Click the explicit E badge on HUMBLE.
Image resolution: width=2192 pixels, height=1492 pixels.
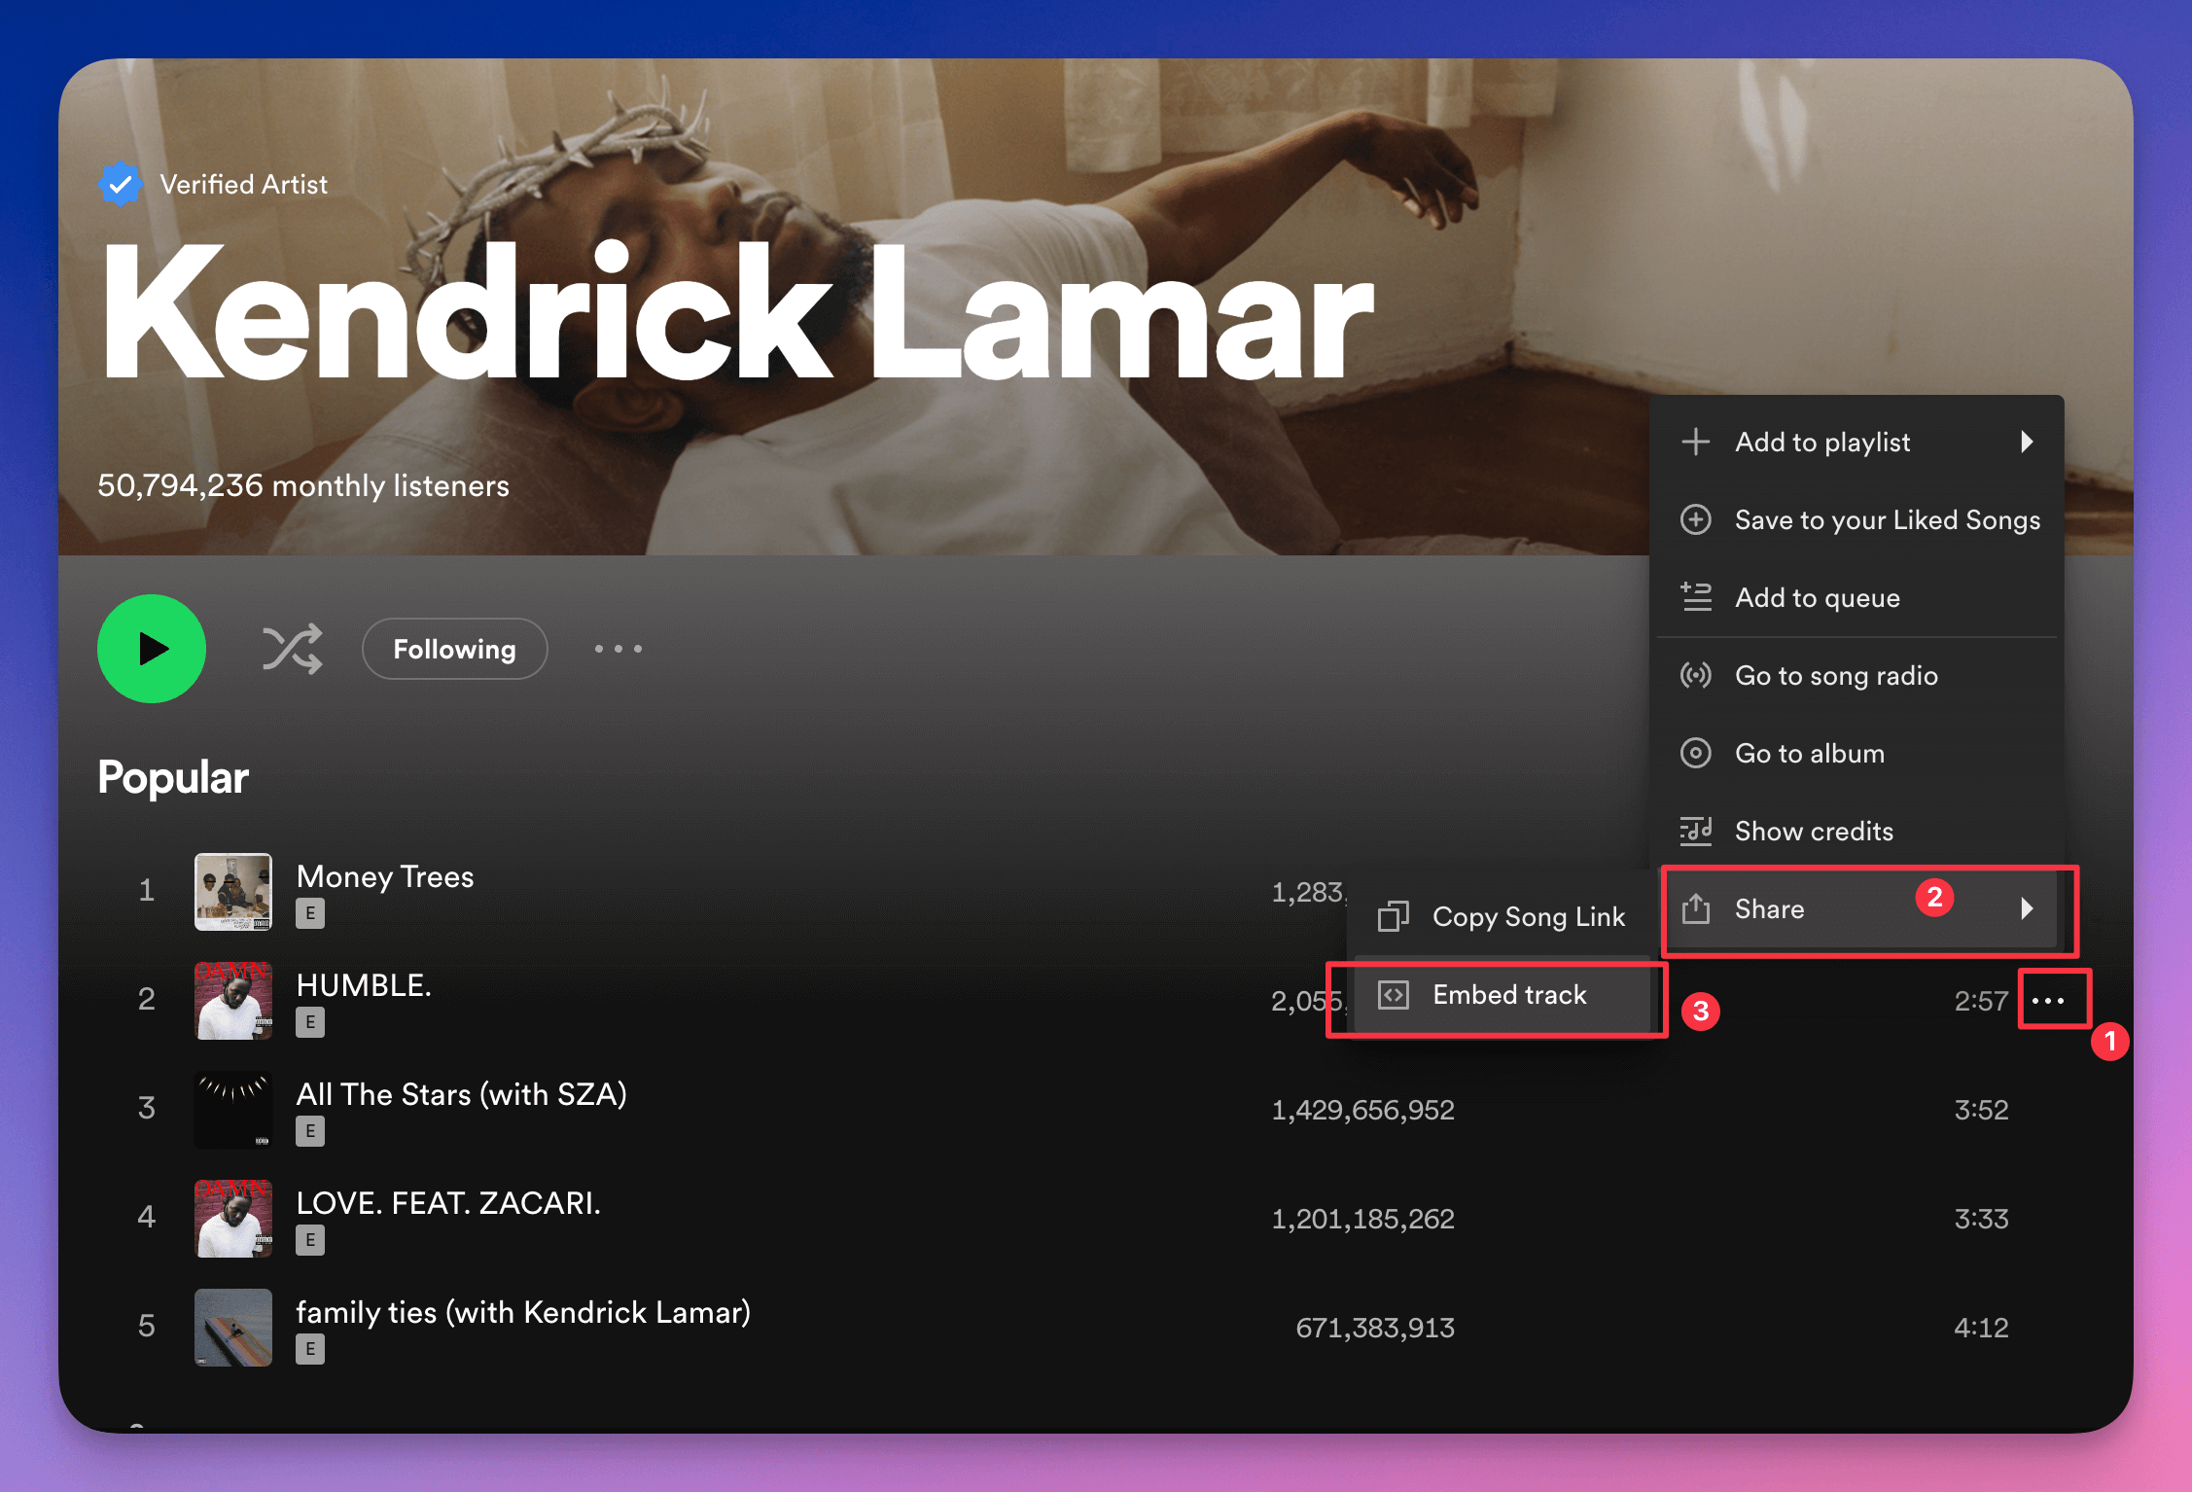coord(310,1022)
